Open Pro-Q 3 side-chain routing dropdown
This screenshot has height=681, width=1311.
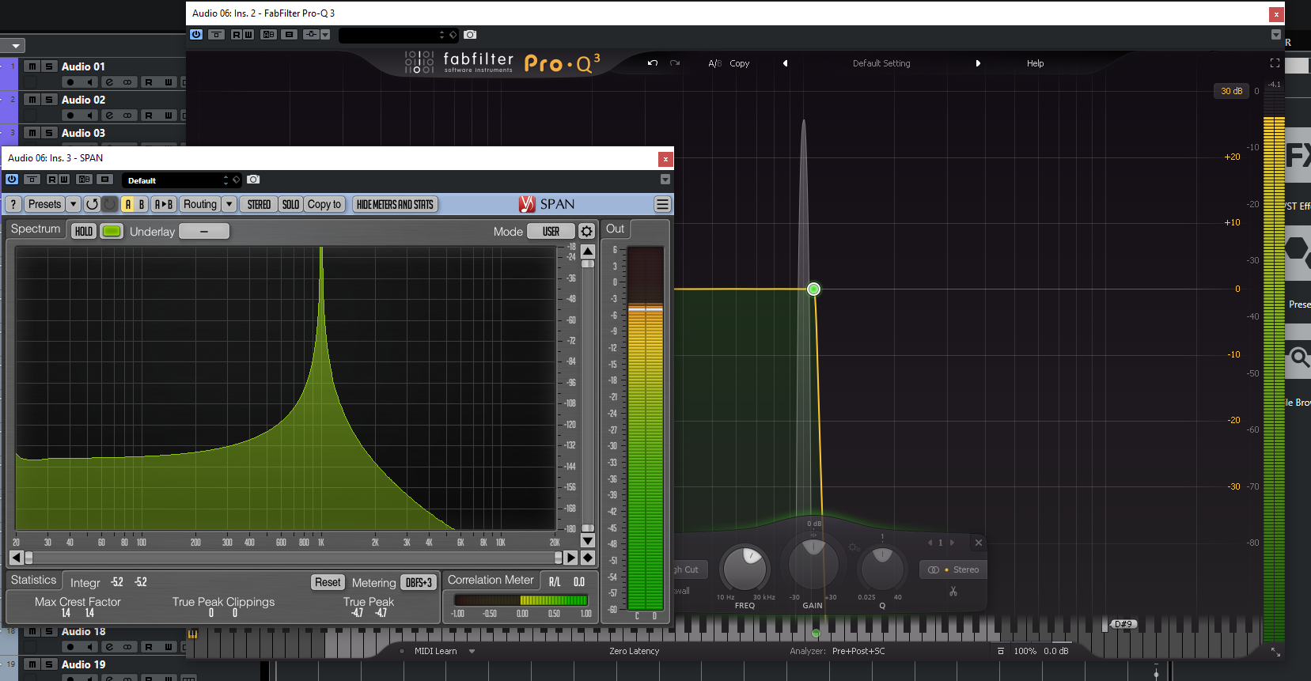pos(324,35)
